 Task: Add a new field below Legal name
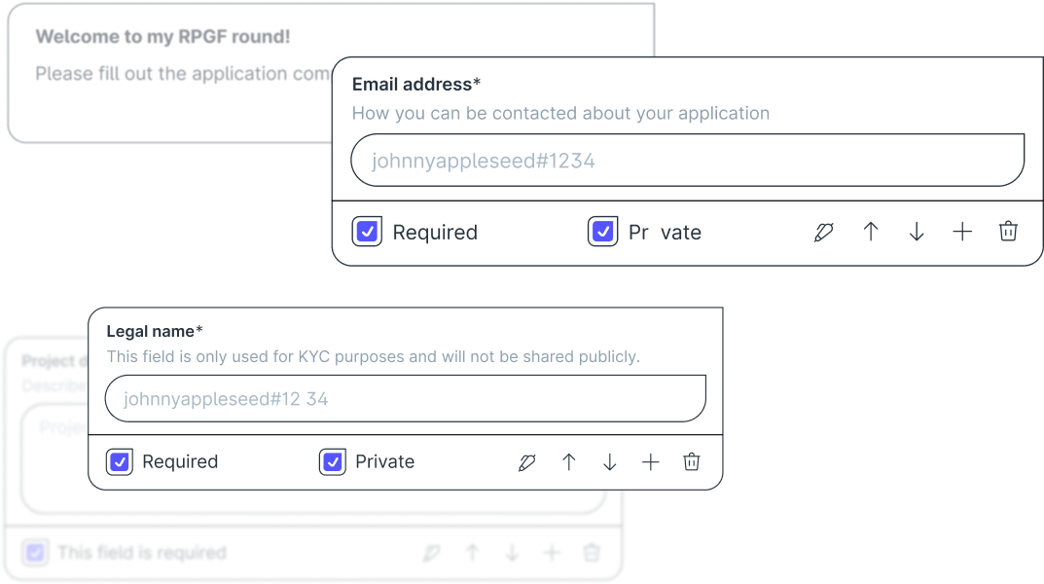click(x=650, y=461)
